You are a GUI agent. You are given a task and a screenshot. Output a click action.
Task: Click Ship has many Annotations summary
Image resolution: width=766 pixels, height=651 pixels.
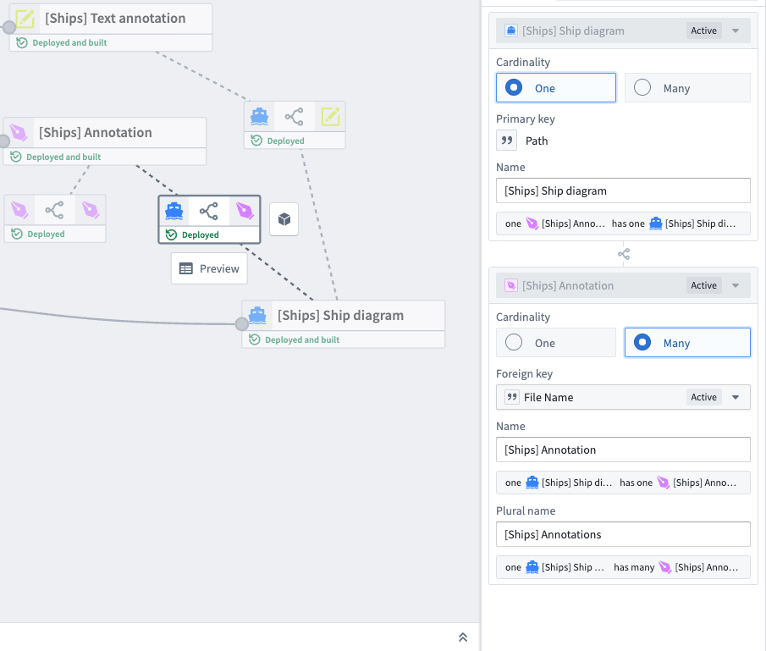pyautogui.click(x=623, y=567)
